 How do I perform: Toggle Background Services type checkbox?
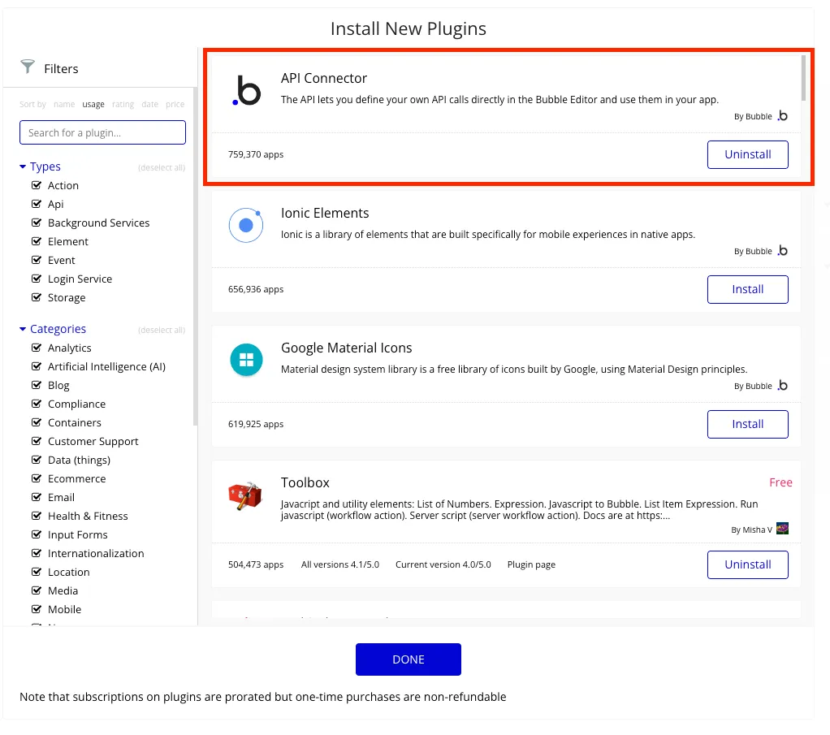point(37,223)
